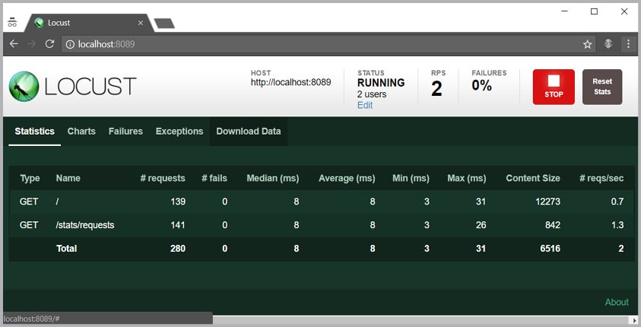Image resolution: width=641 pixels, height=327 pixels.
Task: Click the site information icon
Action: 70,44
